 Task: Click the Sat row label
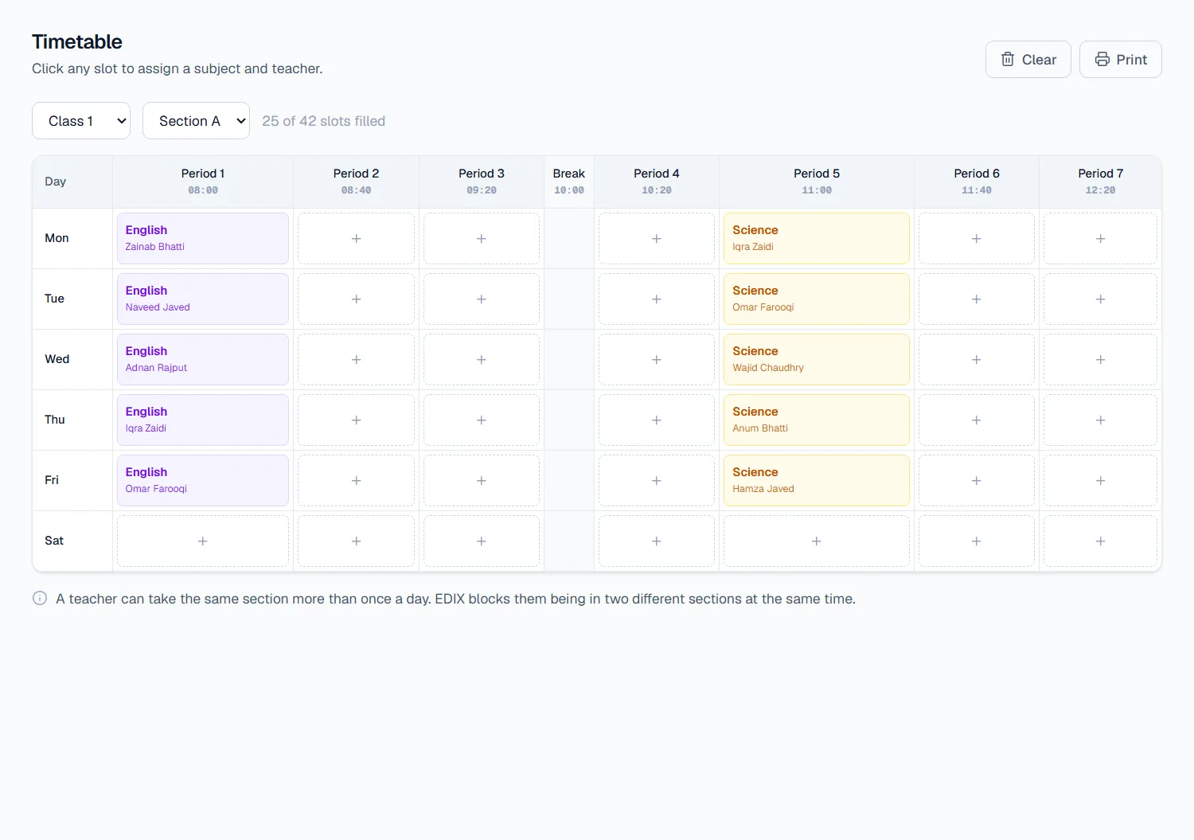point(54,541)
